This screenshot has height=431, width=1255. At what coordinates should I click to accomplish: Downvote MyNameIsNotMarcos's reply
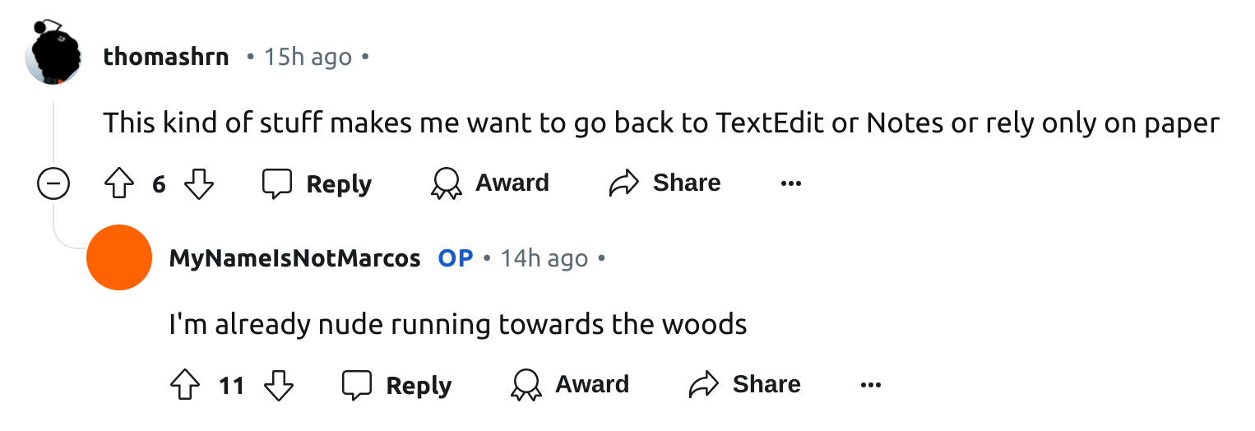click(279, 385)
